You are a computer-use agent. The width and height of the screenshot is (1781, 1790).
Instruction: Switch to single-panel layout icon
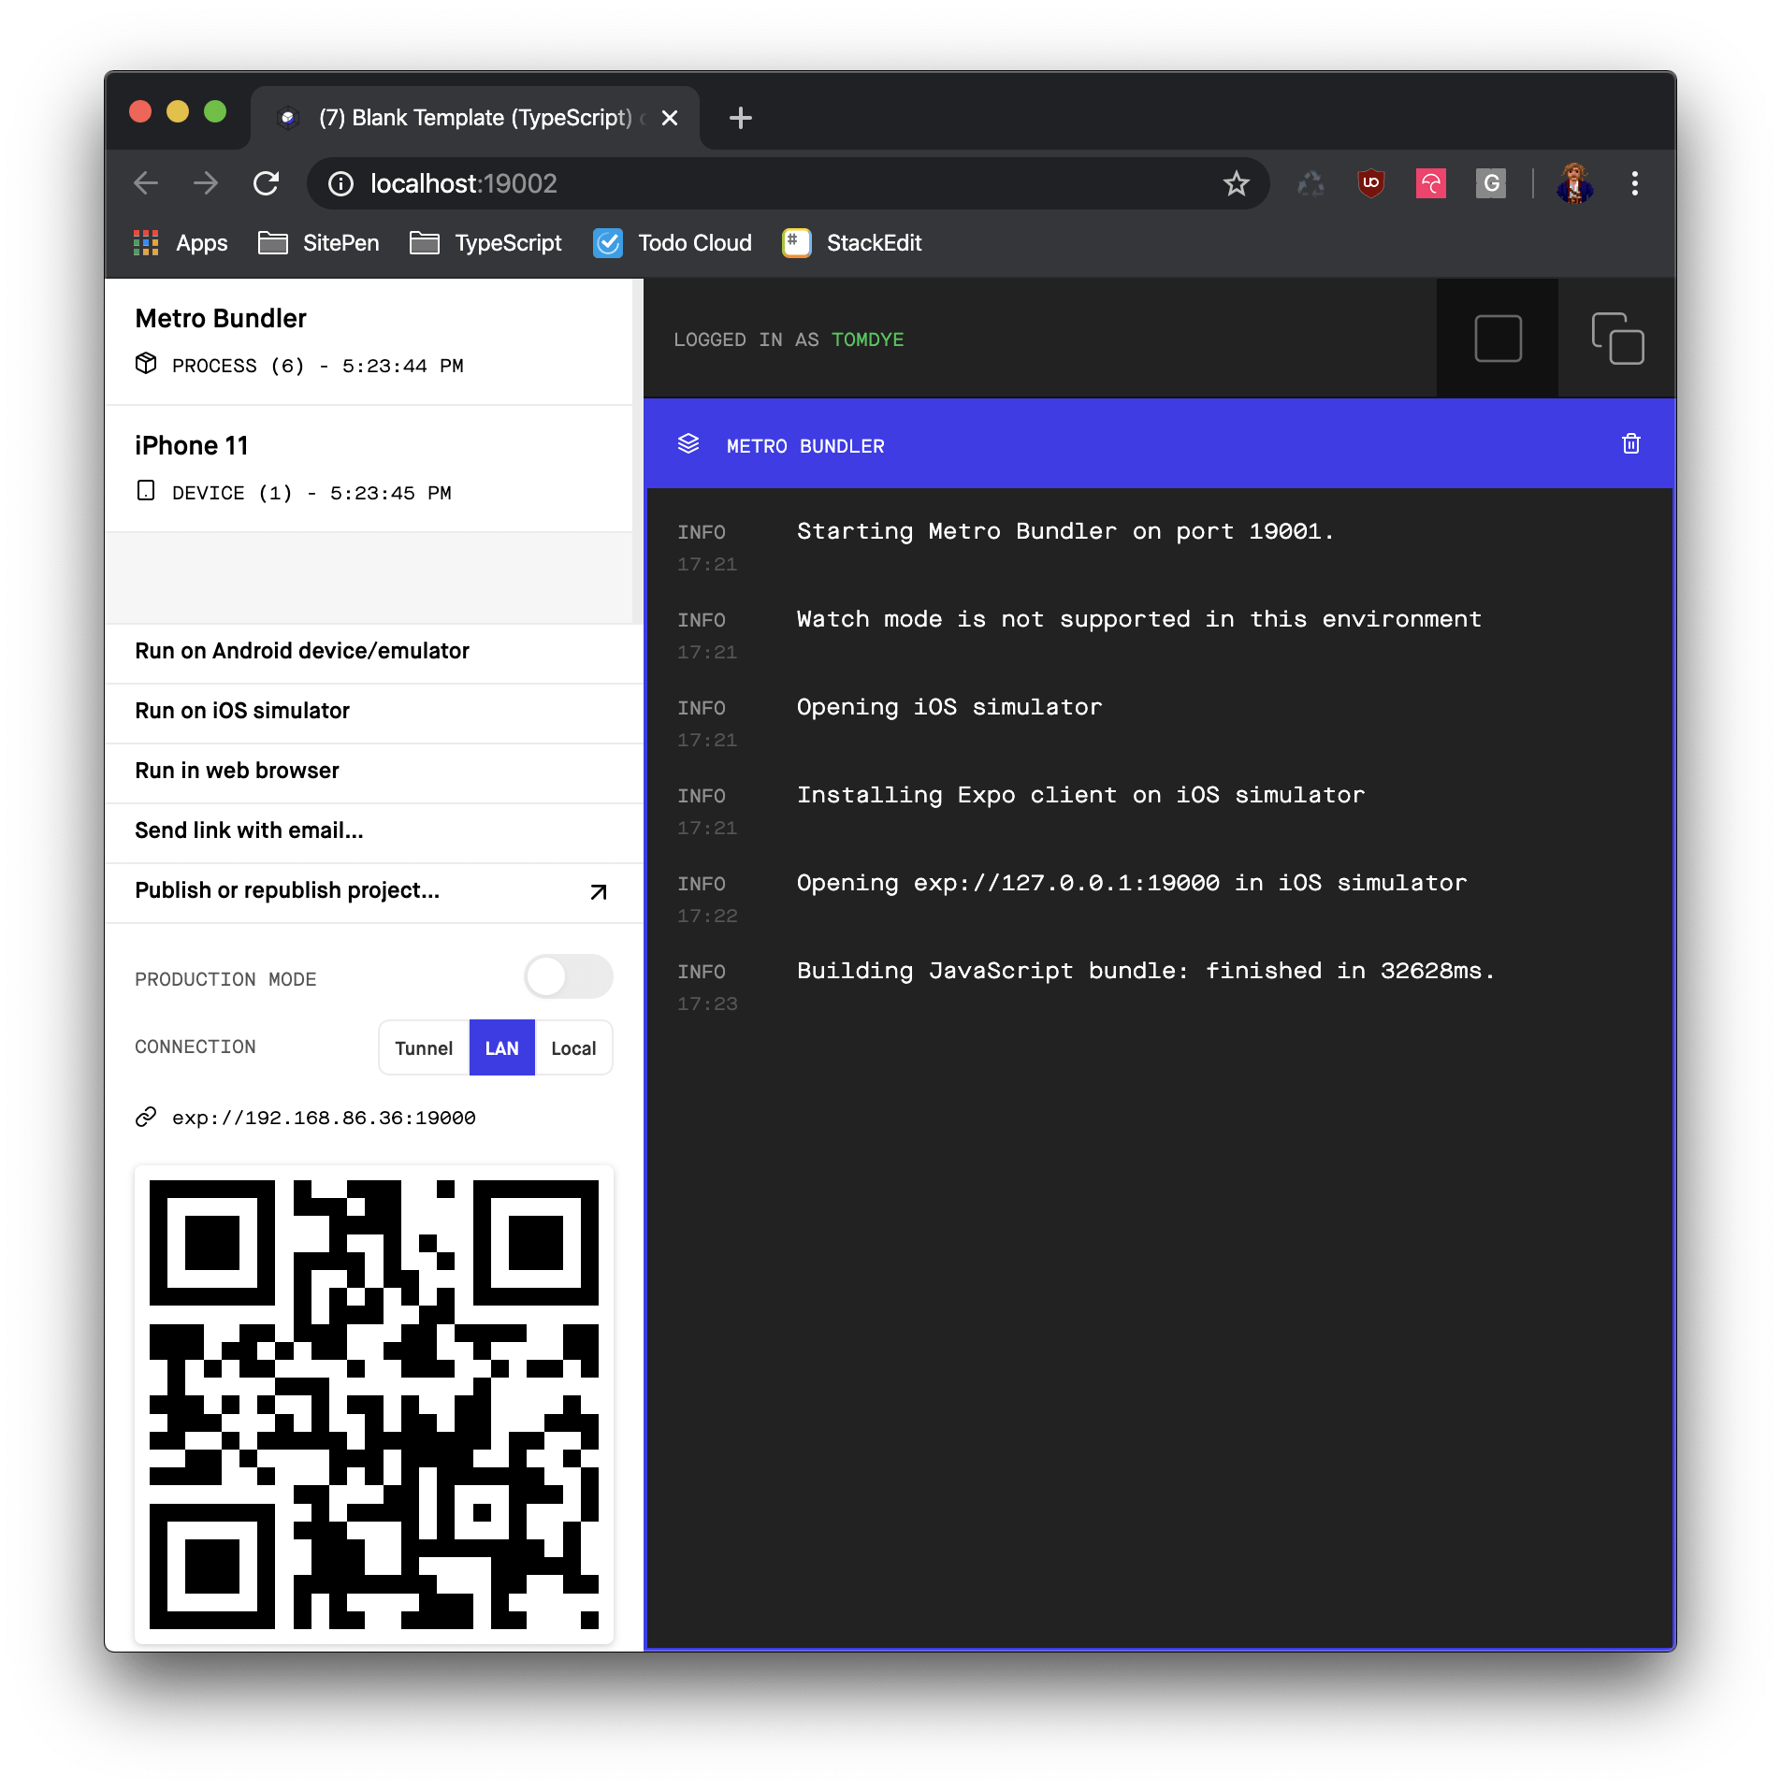[1498, 339]
